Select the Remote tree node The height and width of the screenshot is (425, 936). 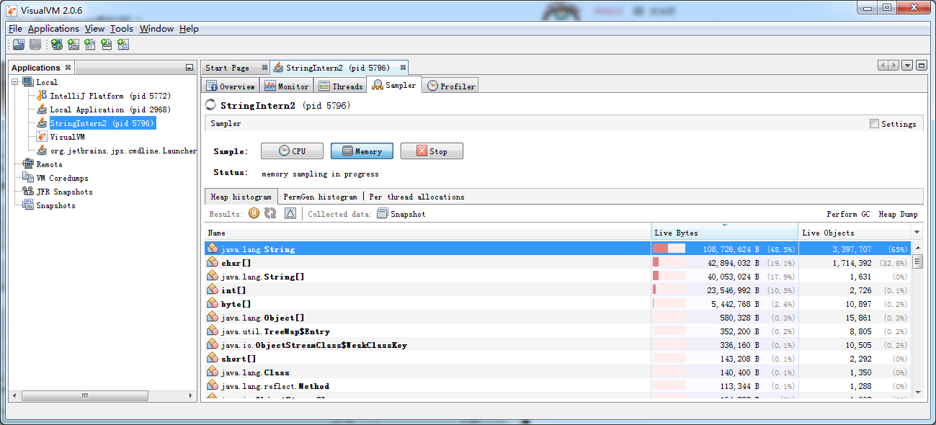coord(43,164)
